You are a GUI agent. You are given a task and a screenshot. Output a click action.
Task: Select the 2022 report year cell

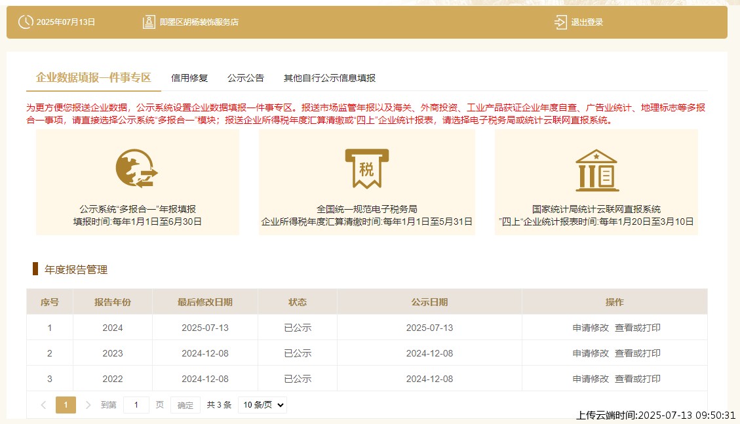pyautogui.click(x=113, y=379)
